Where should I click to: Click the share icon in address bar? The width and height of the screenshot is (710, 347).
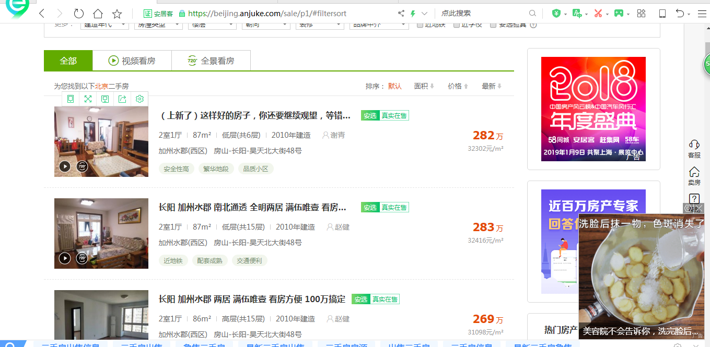(401, 14)
